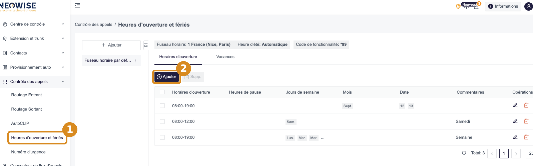Select Heures d'ouverture et fériés menu item
533x166 pixels.
point(37,138)
